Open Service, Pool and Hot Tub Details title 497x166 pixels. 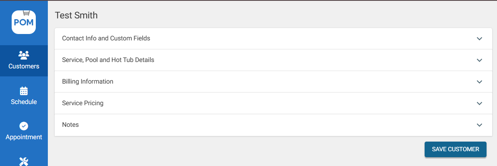[x=108, y=60]
